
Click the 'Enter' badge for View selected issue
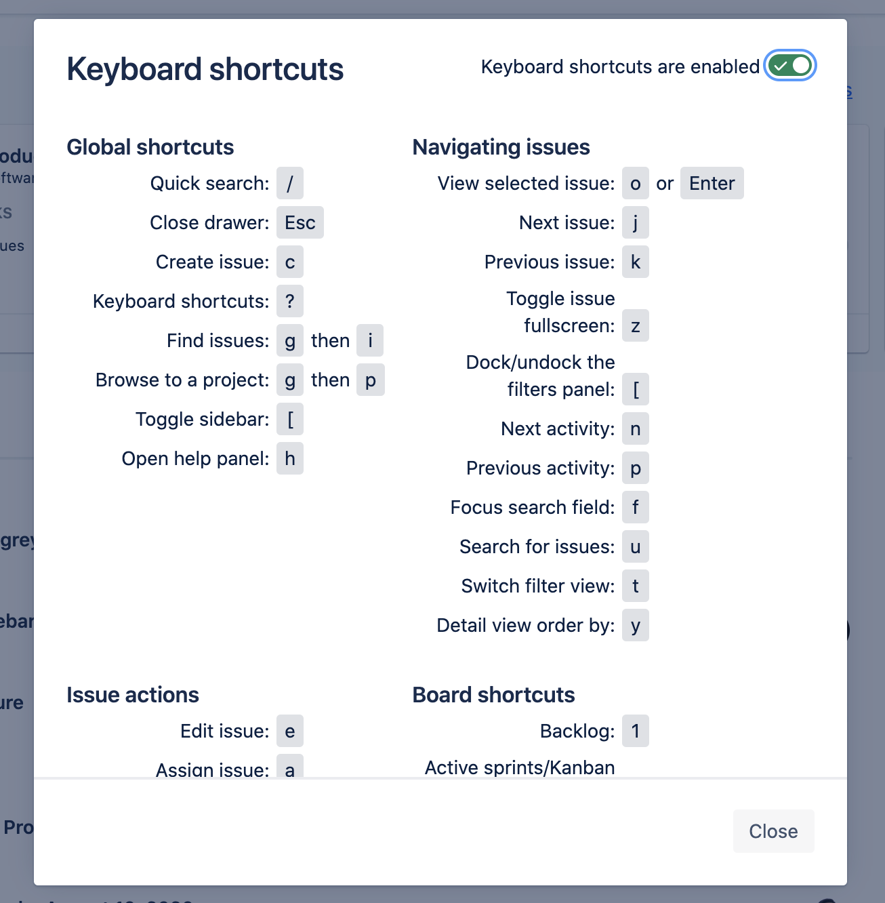coord(712,183)
